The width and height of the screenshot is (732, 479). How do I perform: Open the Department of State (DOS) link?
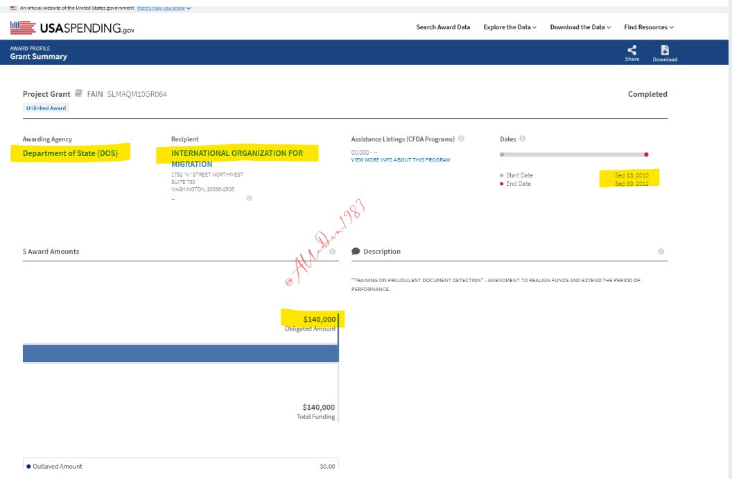[x=70, y=153]
